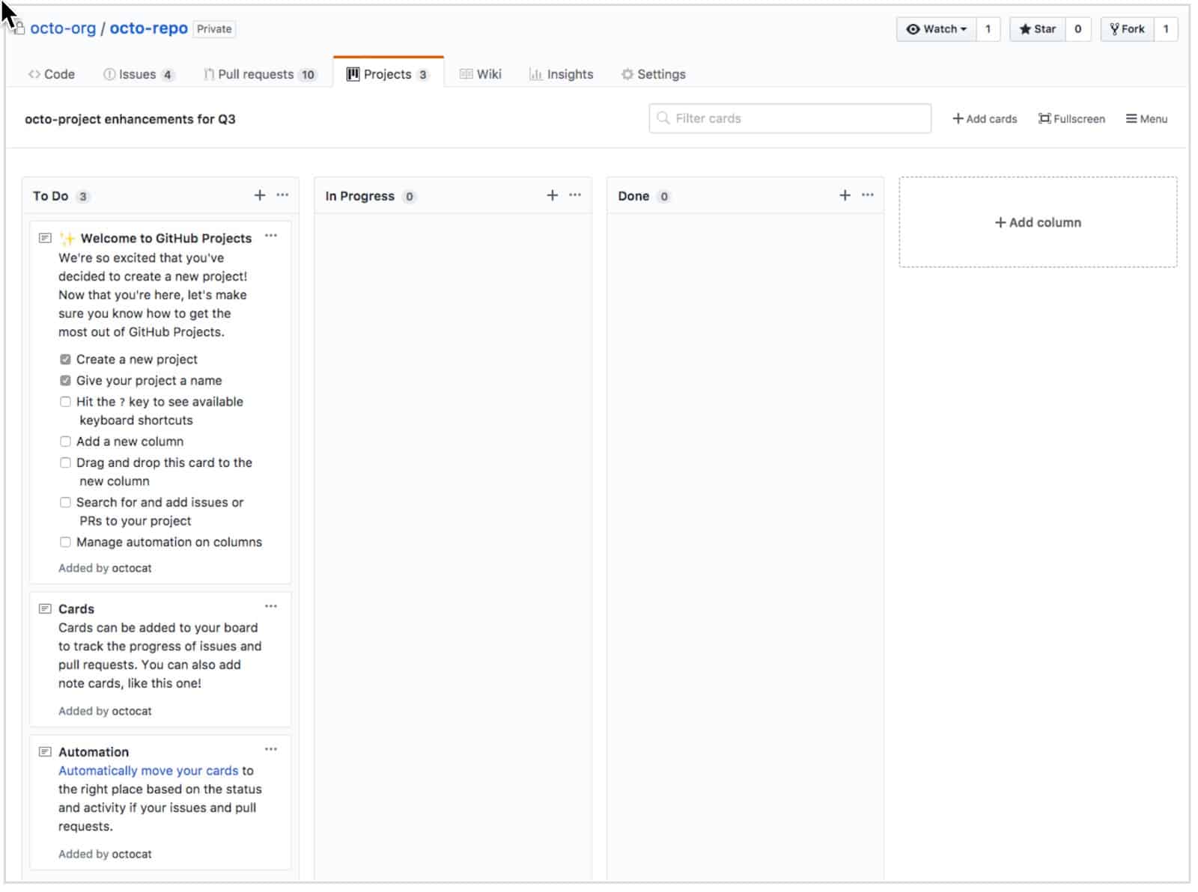
Task: Click Pull requests count badge 10
Action: (308, 75)
